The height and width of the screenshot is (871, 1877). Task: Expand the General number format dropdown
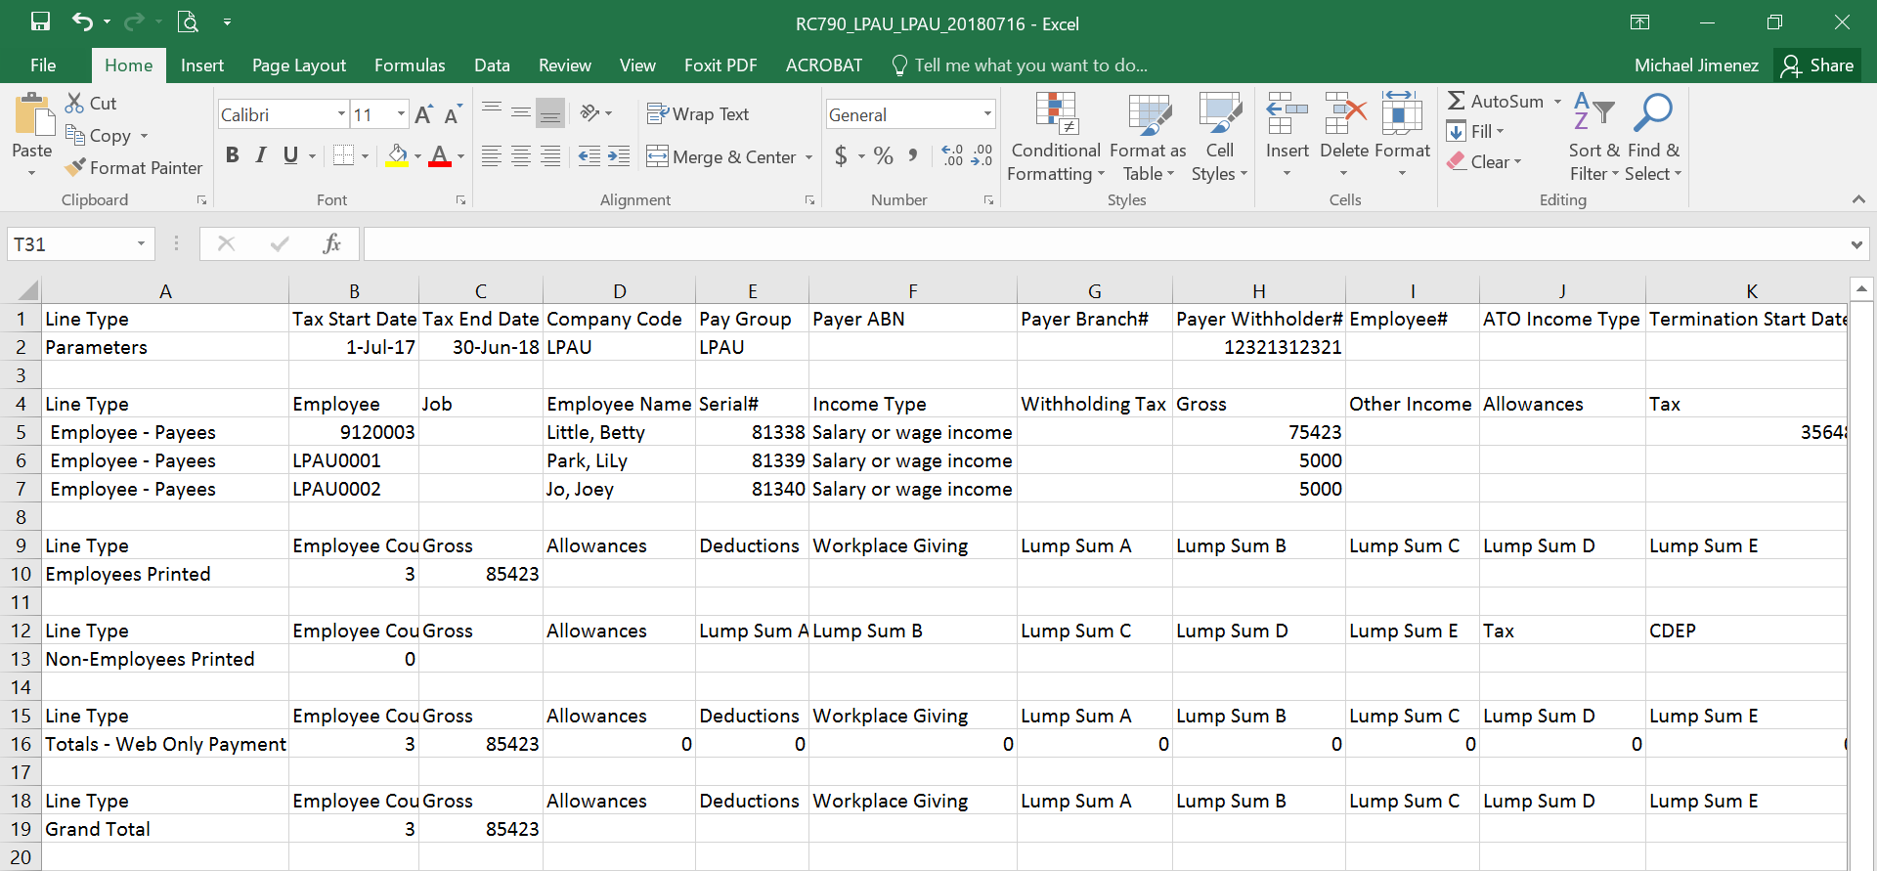point(986,114)
